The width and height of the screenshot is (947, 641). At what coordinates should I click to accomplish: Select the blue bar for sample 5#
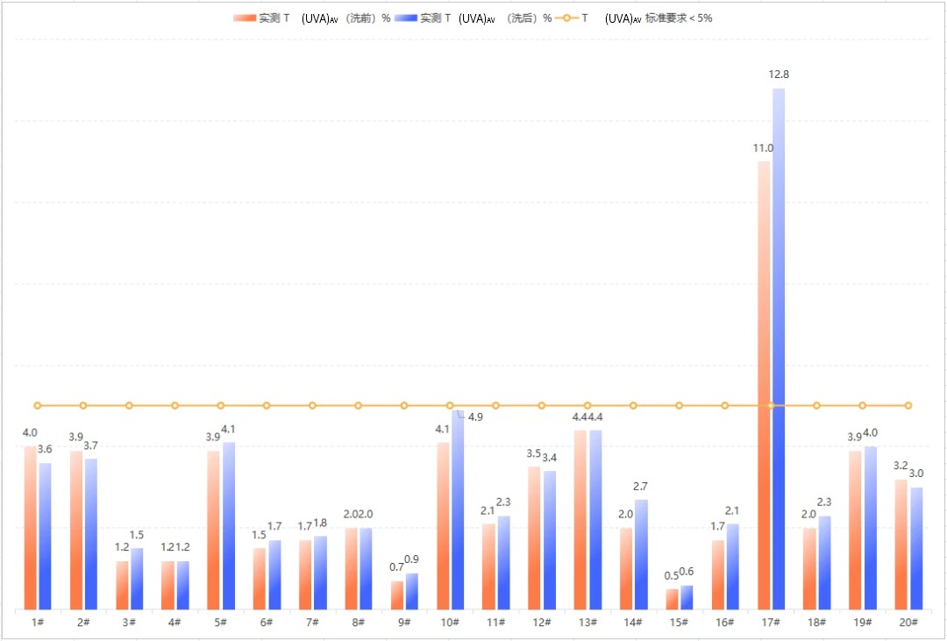point(229,526)
